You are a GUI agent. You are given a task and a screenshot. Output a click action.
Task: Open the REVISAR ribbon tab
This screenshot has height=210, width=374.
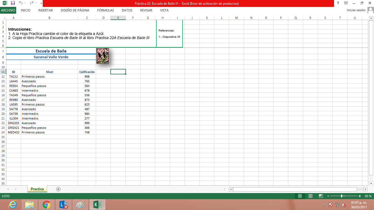pyautogui.click(x=146, y=10)
